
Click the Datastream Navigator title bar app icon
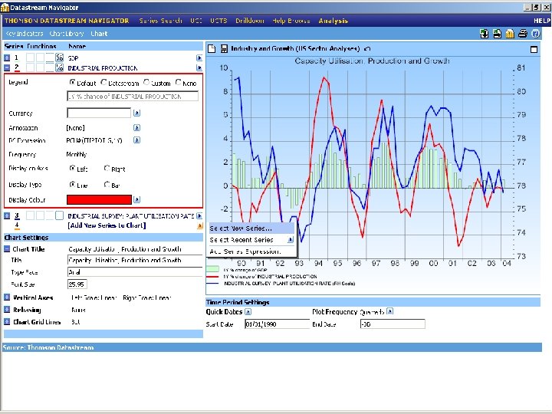click(5, 7)
